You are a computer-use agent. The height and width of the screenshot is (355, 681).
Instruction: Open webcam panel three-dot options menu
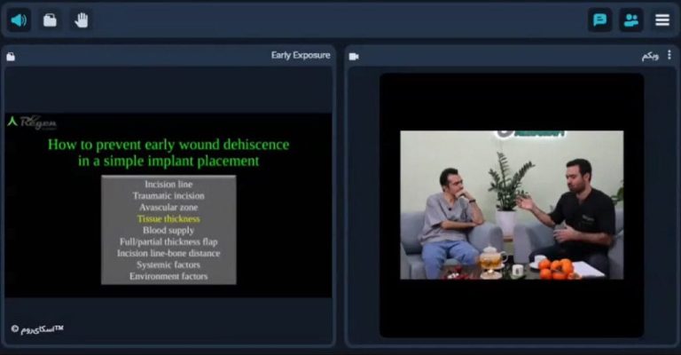[669, 56]
